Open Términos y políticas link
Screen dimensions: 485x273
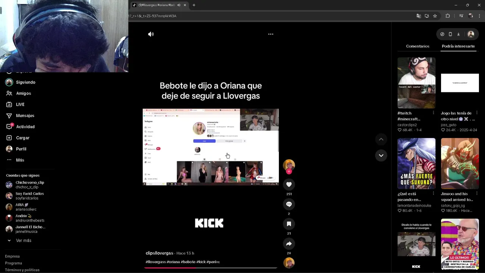[22, 270]
